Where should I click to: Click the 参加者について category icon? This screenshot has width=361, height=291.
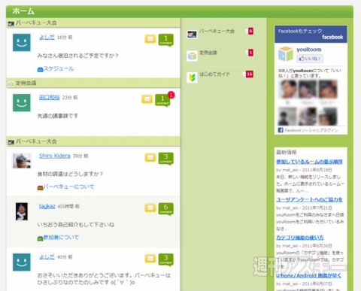click(x=40, y=238)
